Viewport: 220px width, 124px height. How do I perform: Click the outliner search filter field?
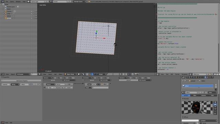point(34,74)
